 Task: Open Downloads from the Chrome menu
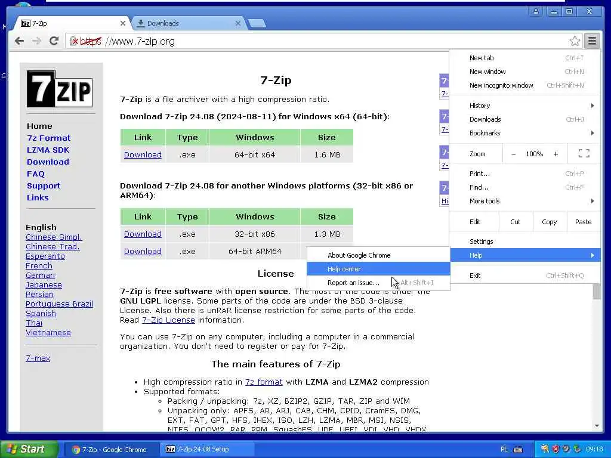pos(525,119)
